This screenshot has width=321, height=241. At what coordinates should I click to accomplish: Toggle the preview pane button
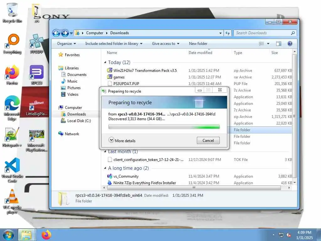(x=279, y=44)
